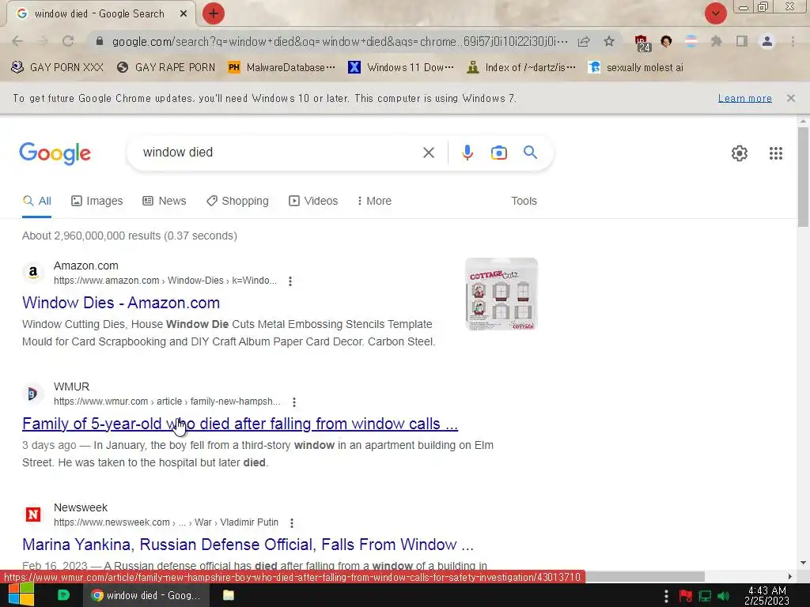
Task: Open the taskbar clock showing 4:43 AM
Action: (766, 595)
